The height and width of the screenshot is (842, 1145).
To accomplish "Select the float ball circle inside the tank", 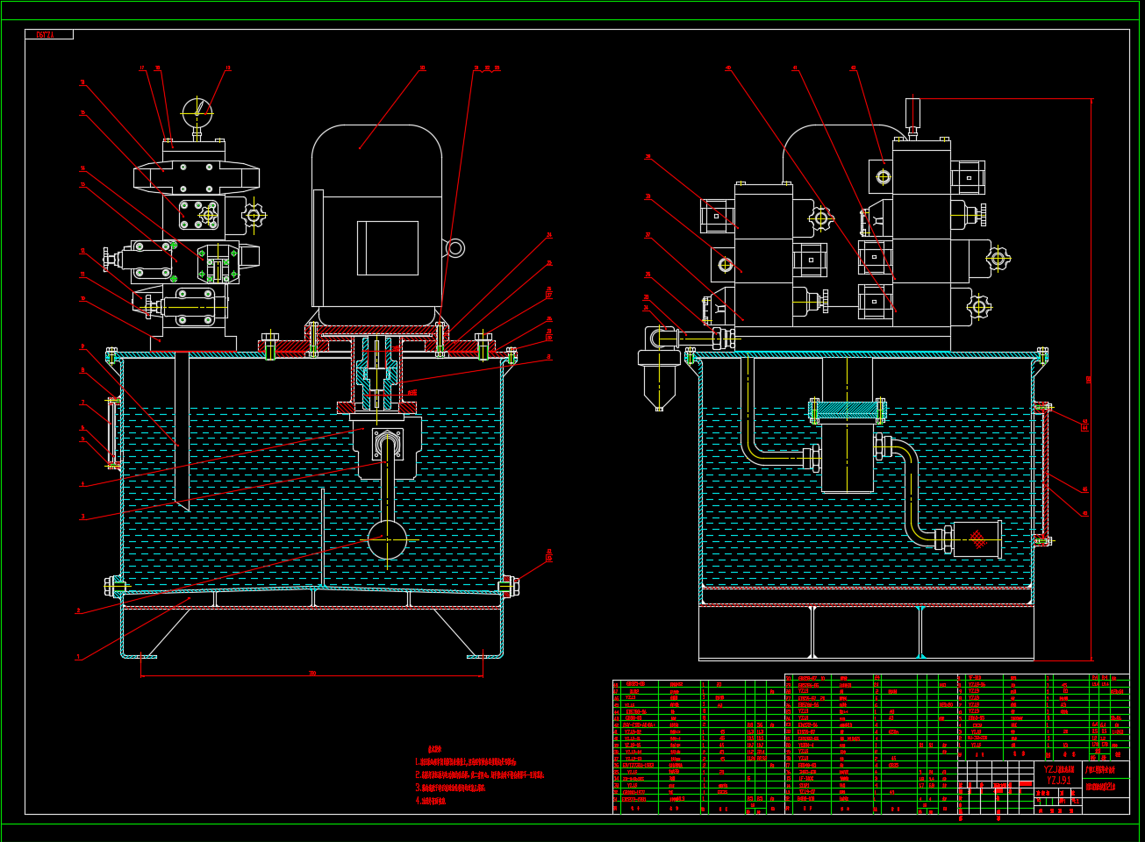I will pos(387,539).
